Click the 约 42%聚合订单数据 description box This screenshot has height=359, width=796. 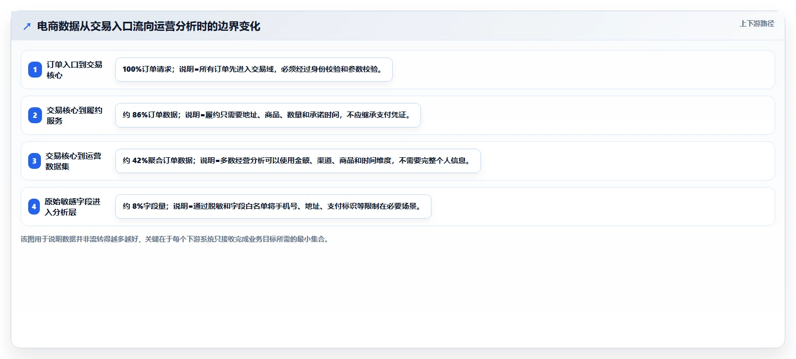click(x=298, y=161)
